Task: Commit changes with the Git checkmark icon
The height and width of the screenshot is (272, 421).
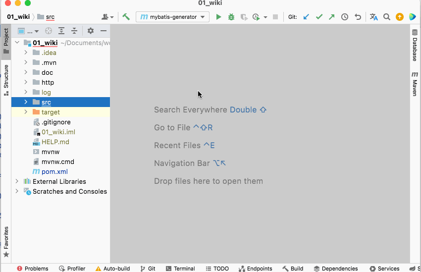Action: (x=319, y=17)
